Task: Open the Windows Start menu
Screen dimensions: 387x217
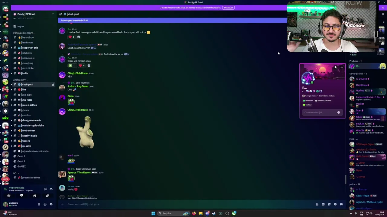Action: click(153, 213)
